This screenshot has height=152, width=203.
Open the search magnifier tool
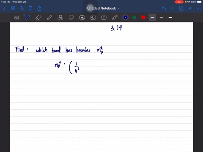22,8
